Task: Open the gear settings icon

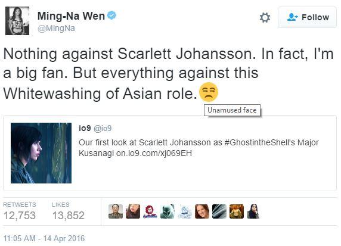Action: [x=265, y=17]
